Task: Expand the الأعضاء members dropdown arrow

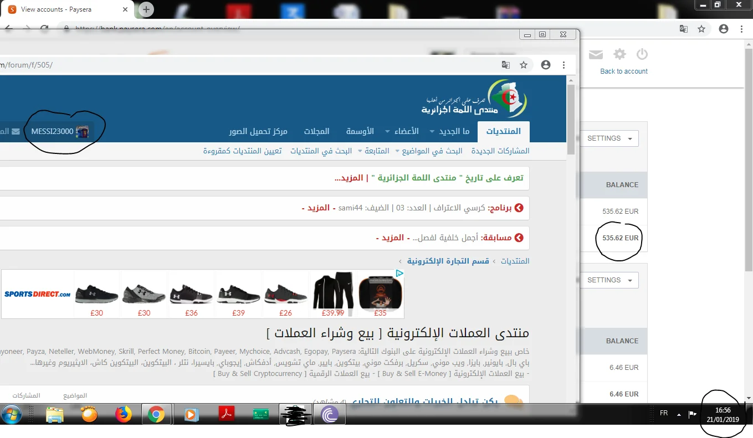Action: 402,132
